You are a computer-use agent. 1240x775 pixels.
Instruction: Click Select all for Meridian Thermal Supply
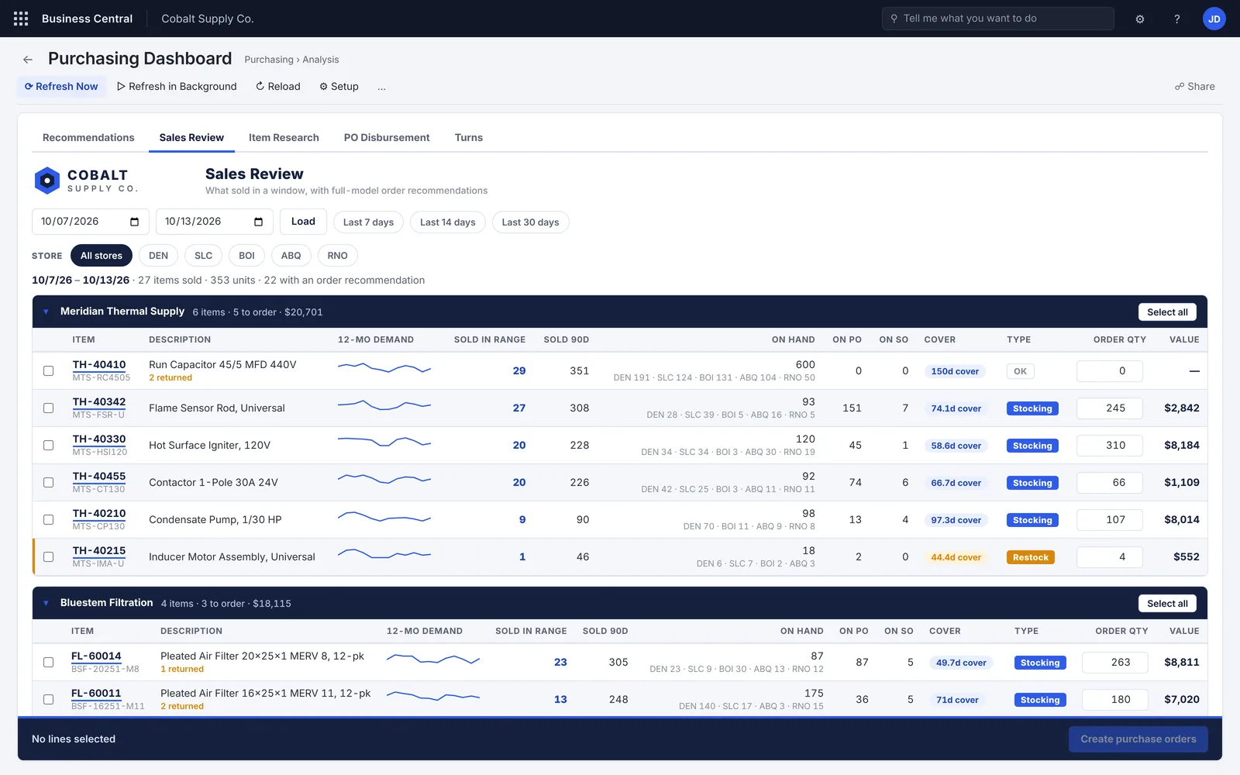coord(1167,312)
